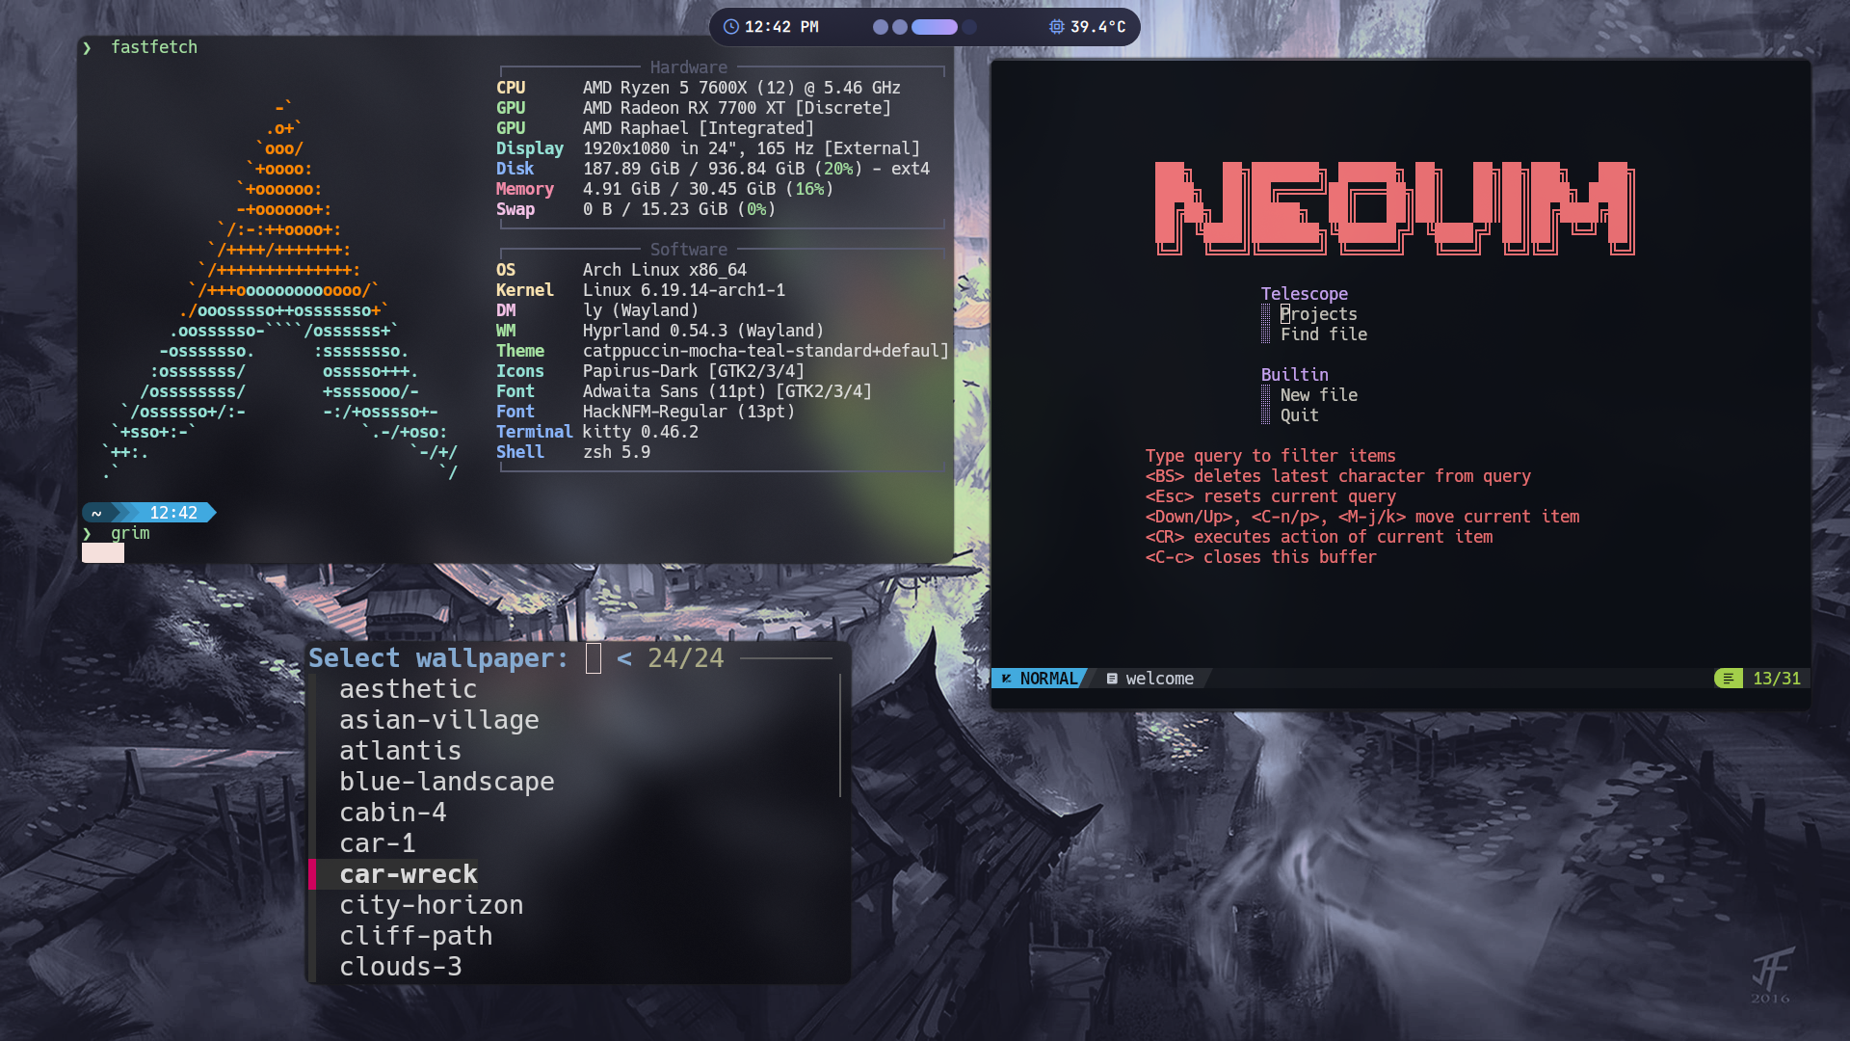Screen dimensions: 1850x1041
Task: Select city-horizon wallpaper entry
Action: coord(432,905)
